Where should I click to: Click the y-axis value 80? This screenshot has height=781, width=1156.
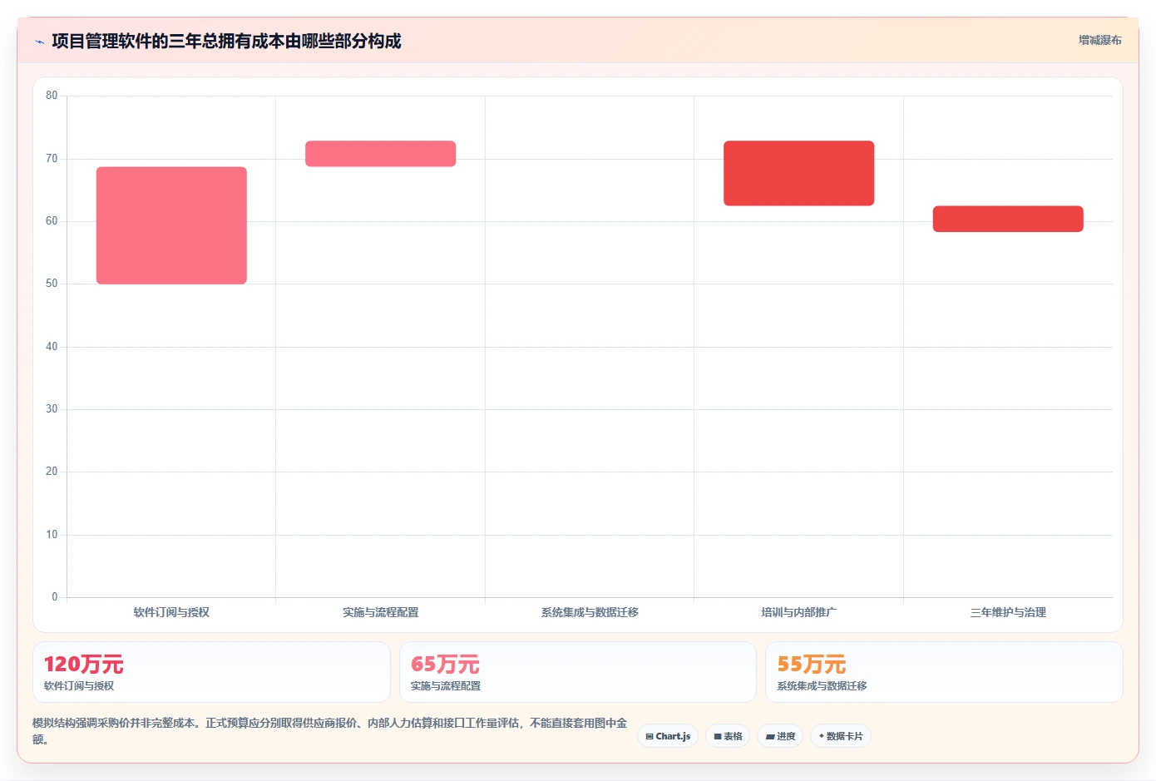pos(52,96)
